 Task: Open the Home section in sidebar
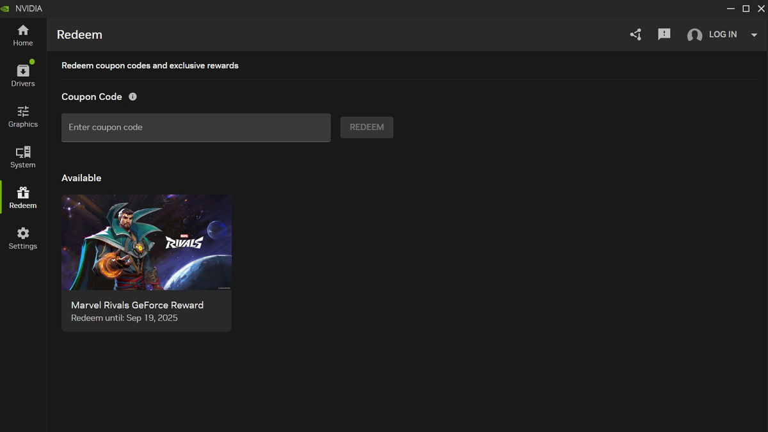[x=23, y=35]
